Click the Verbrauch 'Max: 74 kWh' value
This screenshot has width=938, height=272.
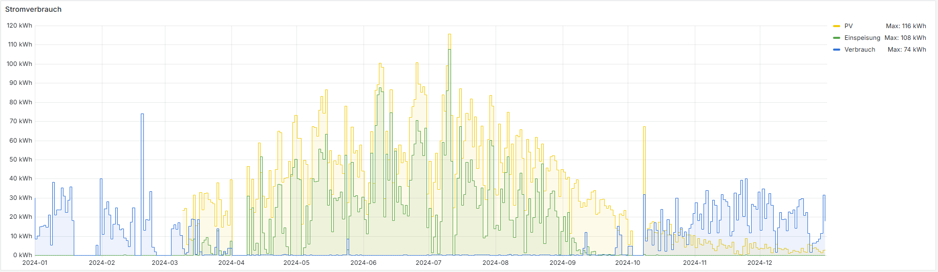pyautogui.click(x=907, y=50)
